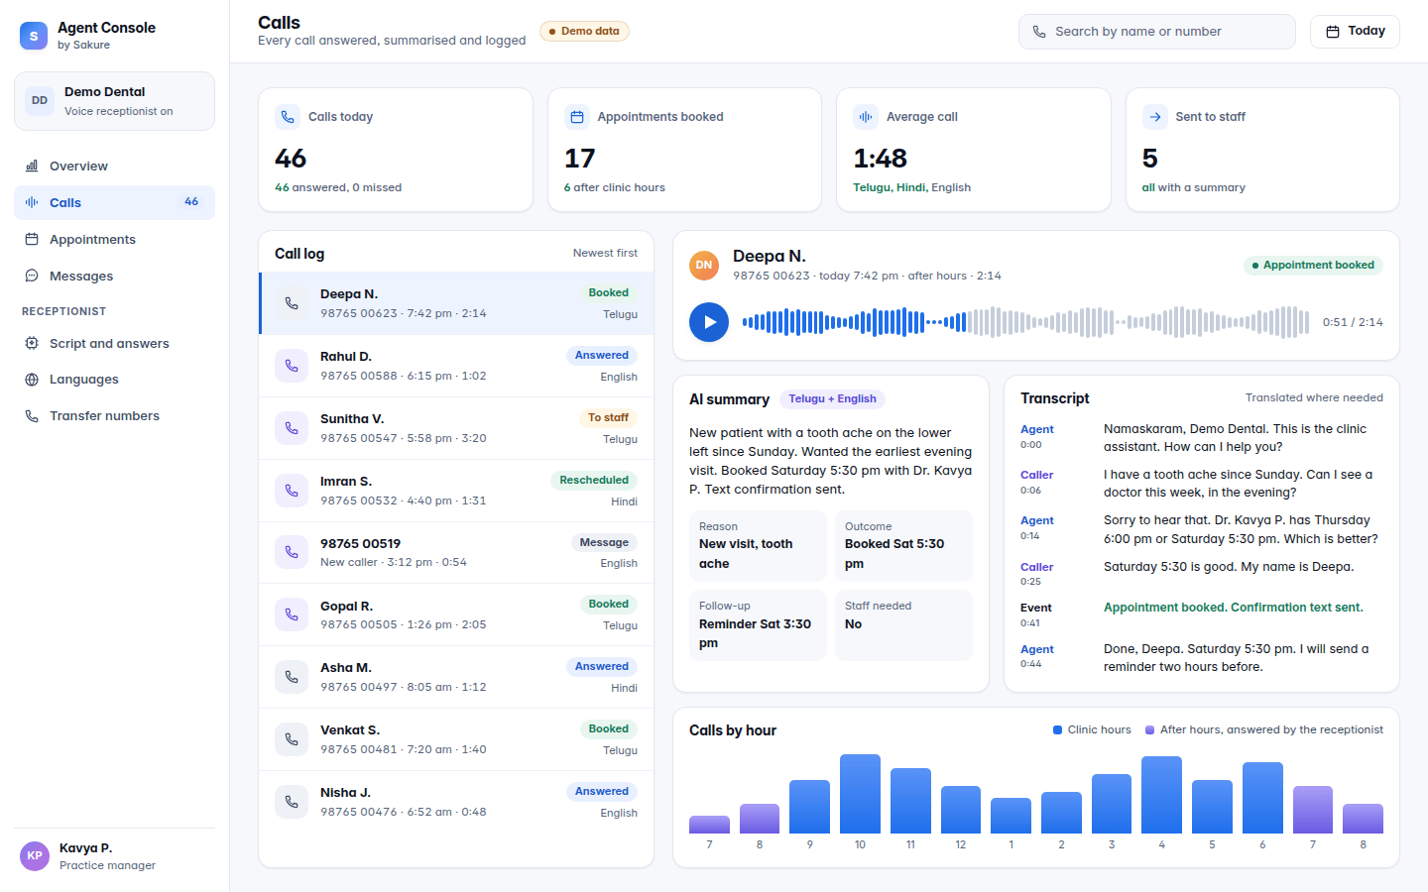
Task: Click the phone icon on Venkat S. row
Action: coord(292,739)
